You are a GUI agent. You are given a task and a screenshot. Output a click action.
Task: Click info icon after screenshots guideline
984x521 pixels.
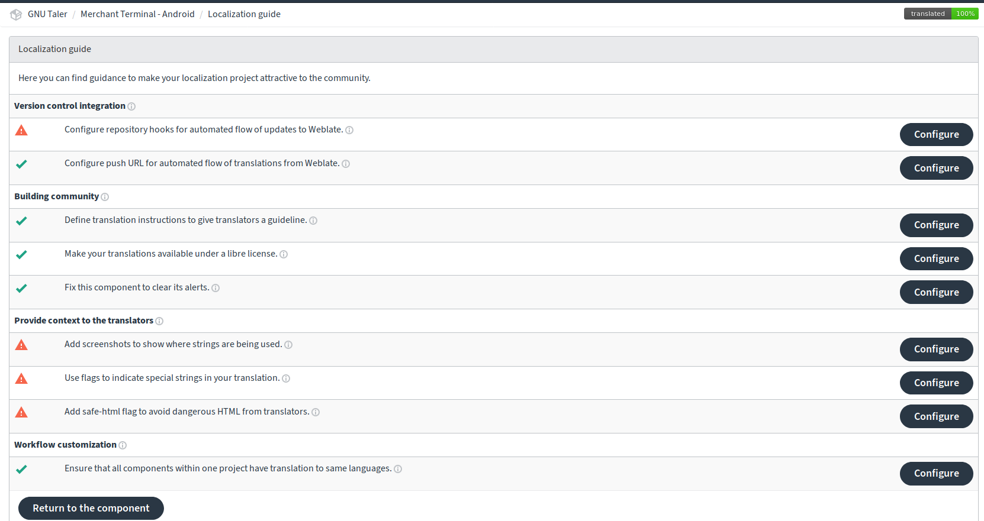(288, 345)
